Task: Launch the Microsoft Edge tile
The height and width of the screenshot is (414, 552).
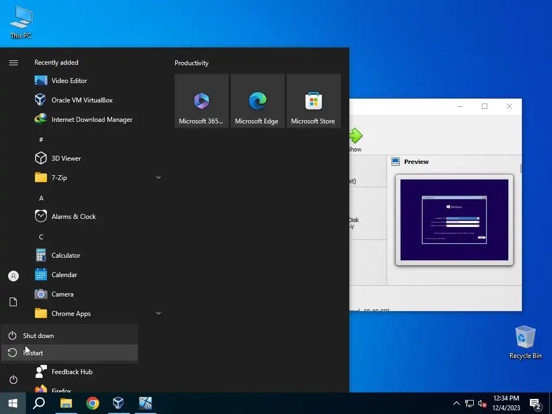Action: click(258, 101)
